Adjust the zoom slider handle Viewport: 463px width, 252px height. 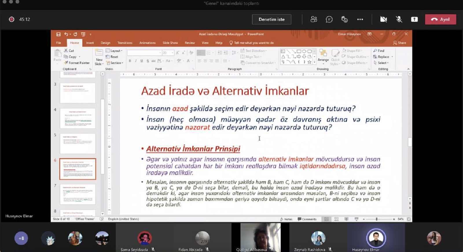point(376,219)
